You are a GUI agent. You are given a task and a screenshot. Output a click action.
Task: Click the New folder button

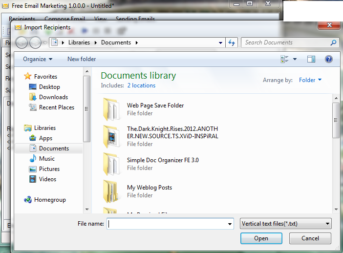[82, 59]
